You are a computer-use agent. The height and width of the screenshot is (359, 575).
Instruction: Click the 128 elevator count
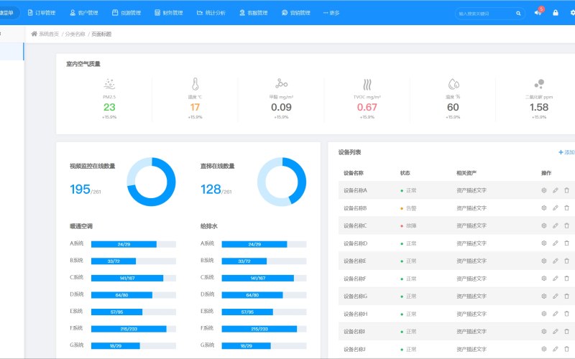tap(211, 189)
